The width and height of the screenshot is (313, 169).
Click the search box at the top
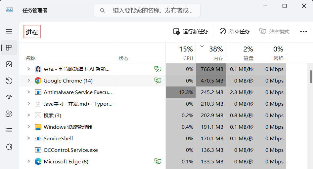pyautogui.click(x=147, y=11)
